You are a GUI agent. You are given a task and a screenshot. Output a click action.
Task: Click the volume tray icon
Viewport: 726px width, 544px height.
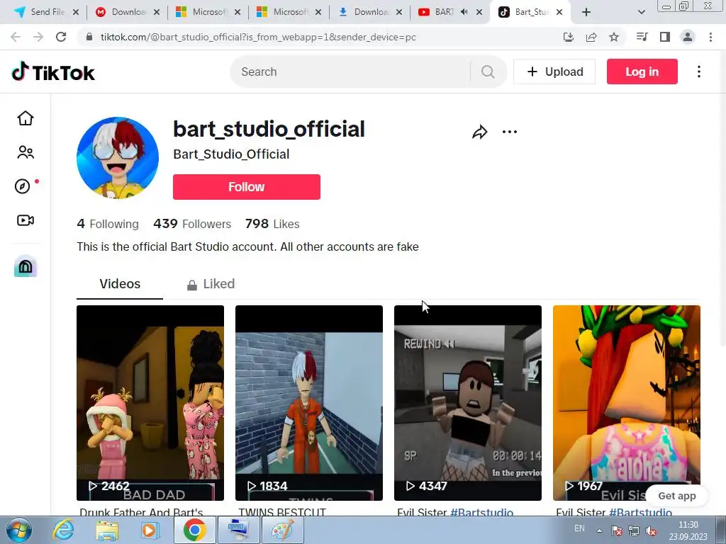tap(651, 531)
